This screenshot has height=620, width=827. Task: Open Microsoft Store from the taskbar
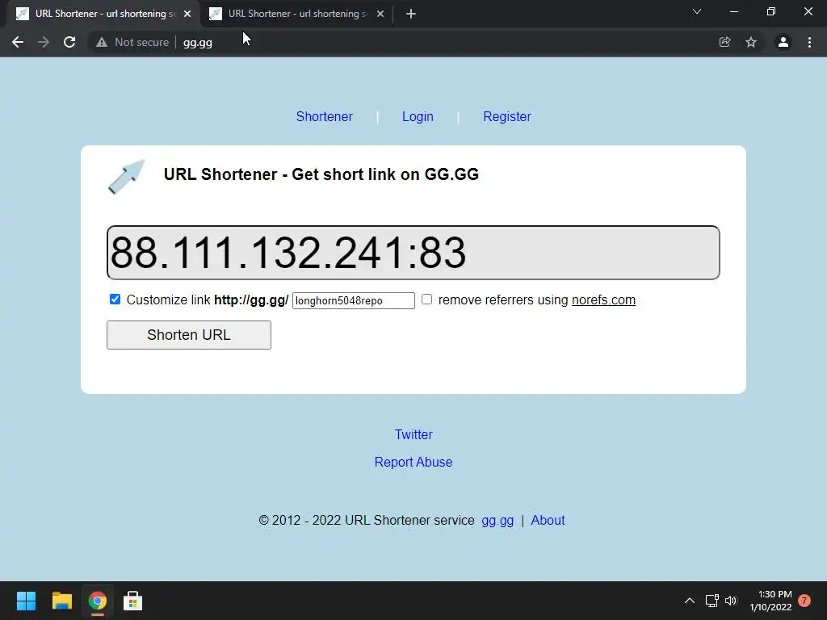133,601
